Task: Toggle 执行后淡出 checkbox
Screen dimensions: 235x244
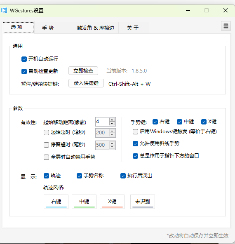Action: click(x=123, y=176)
